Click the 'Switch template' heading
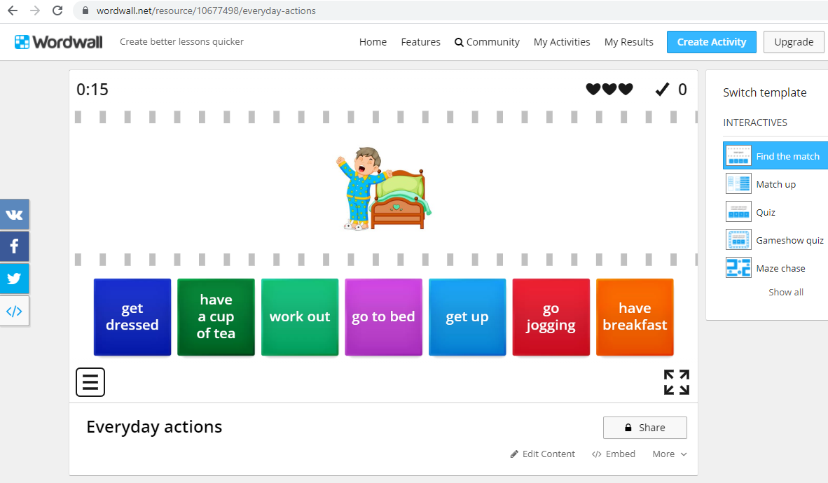This screenshot has width=828, height=483. pyautogui.click(x=765, y=92)
